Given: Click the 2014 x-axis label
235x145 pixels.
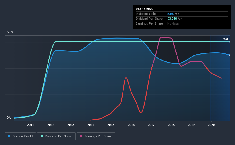Looking at the screenshot, I should pos(91,125).
